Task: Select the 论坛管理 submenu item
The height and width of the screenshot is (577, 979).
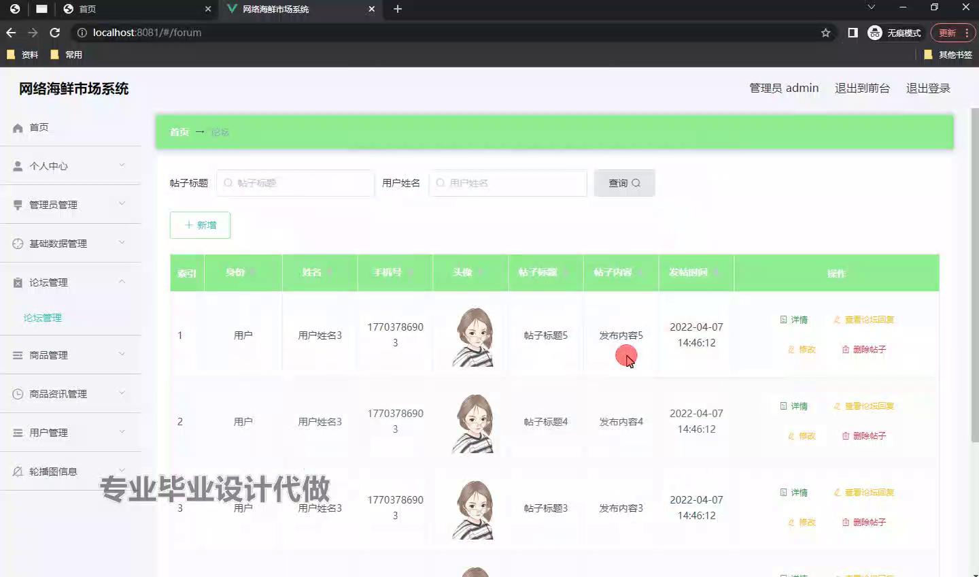Action: point(43,318)
